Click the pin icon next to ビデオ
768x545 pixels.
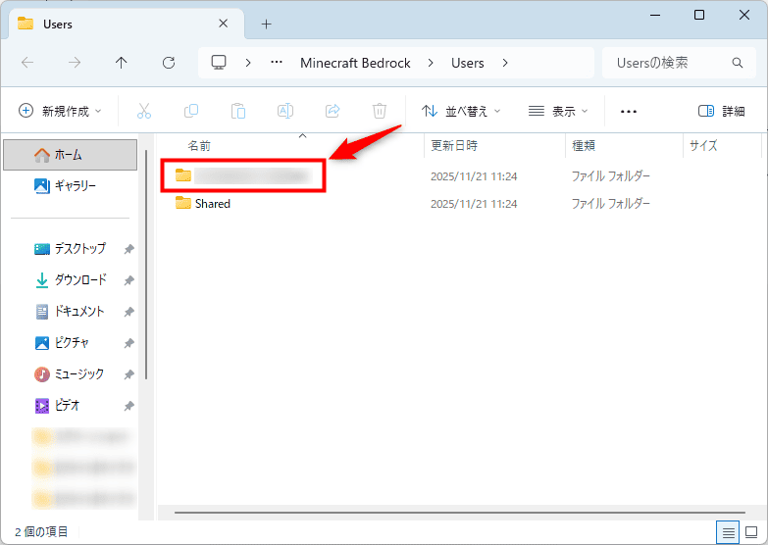128,406
